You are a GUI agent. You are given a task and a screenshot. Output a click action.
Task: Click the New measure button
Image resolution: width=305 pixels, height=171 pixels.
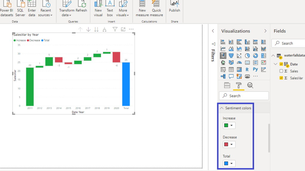point(142,8)
